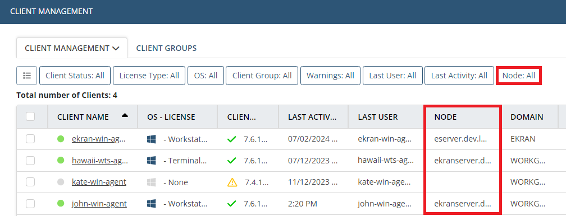Click green status dot for ekran-win-agent

tap(61, 139)
